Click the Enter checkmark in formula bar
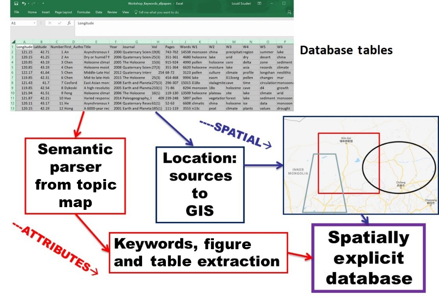The width and height of the screenshot is (439, 299). pos(59,23)
